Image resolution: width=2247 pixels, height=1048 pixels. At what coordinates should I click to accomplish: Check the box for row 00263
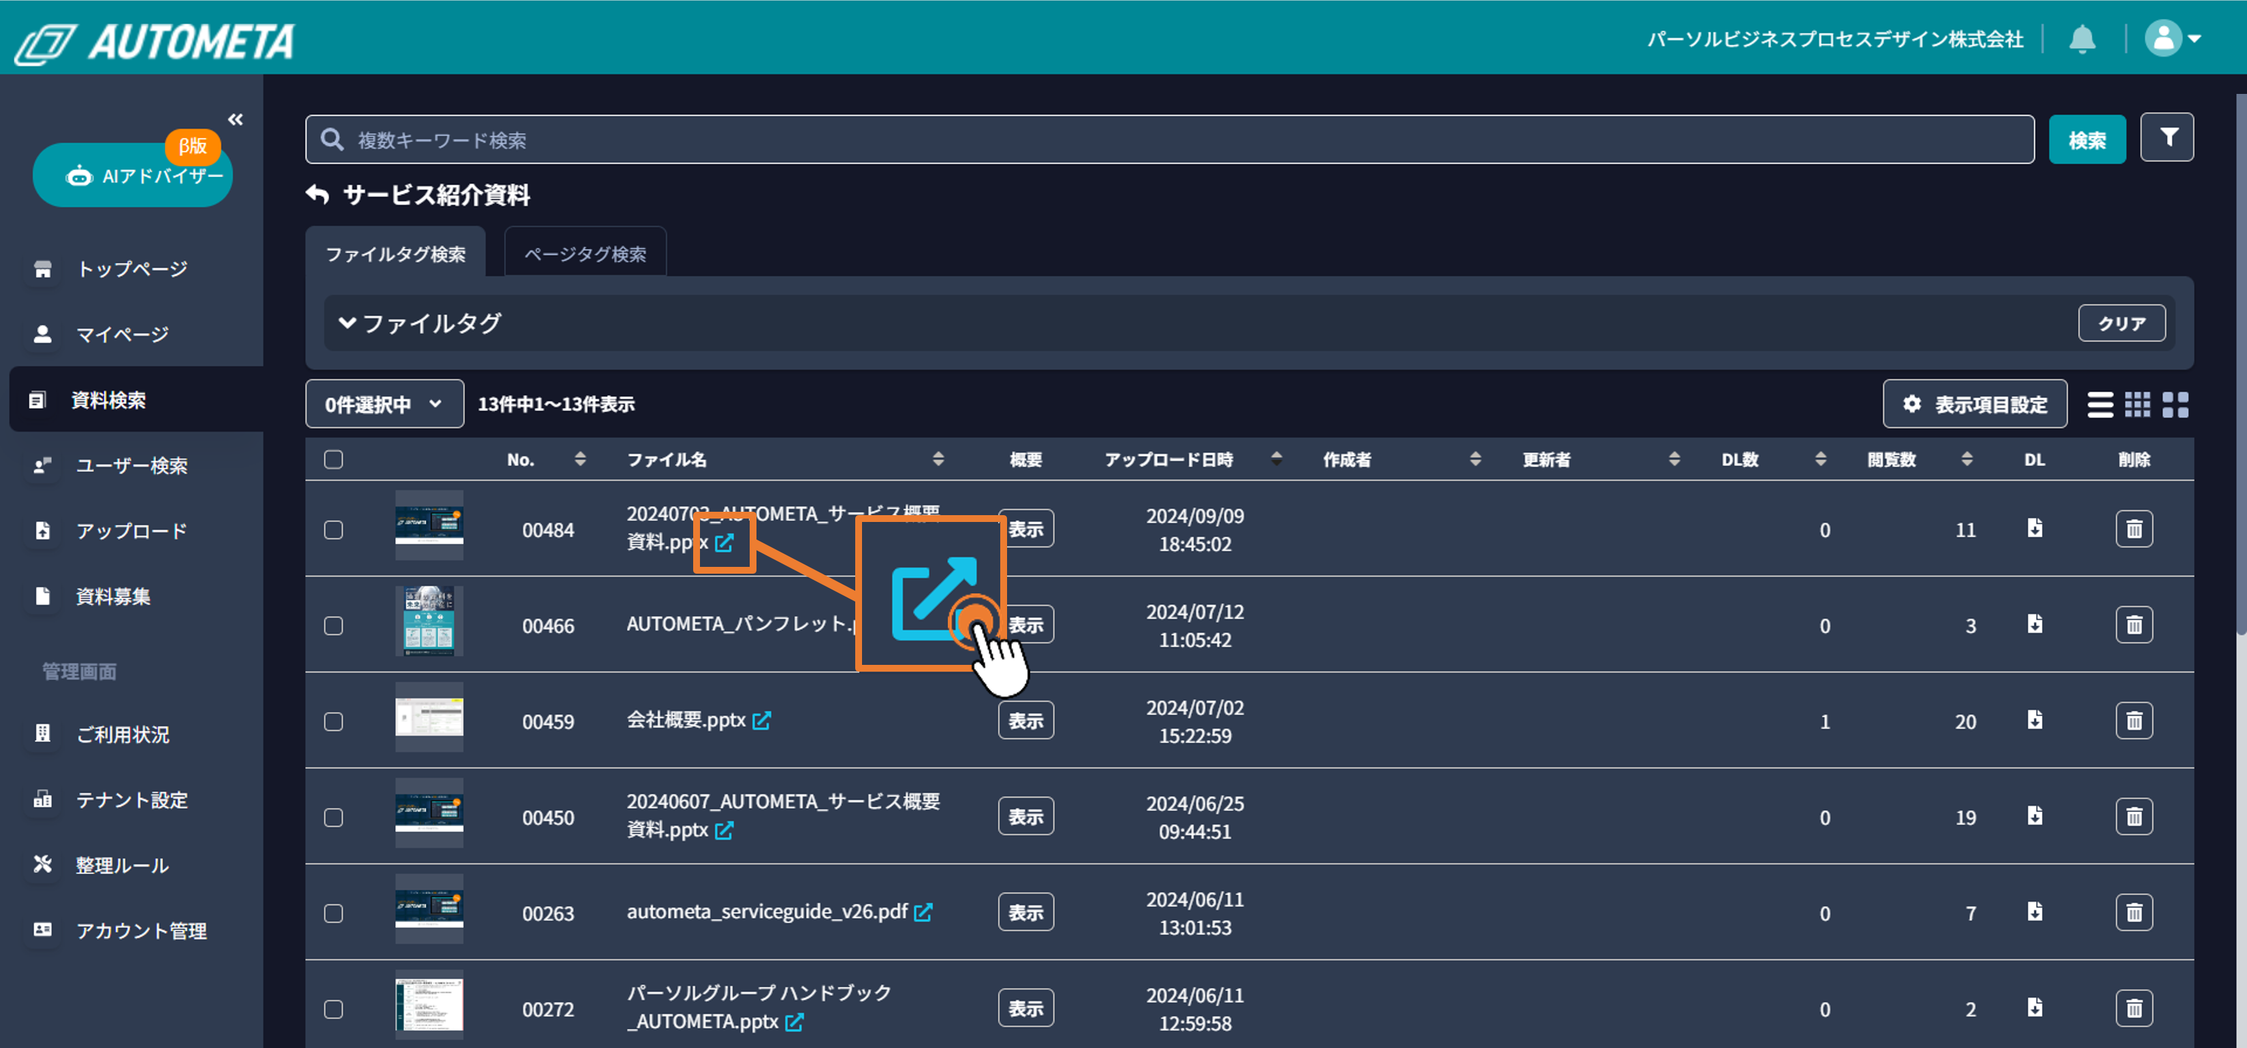point(333,914)
